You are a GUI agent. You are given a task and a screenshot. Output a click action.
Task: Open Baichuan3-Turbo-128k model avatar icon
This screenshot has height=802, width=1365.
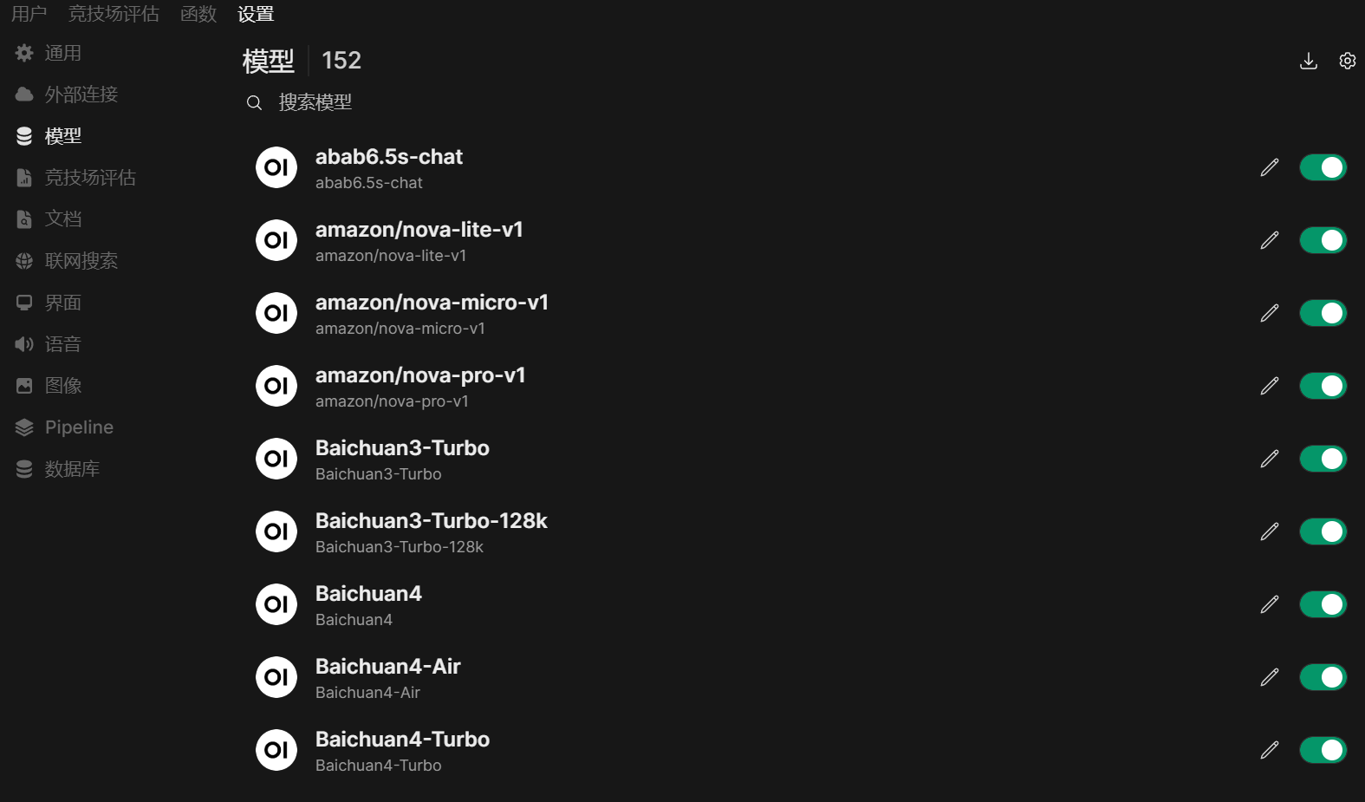pos(276,531)
